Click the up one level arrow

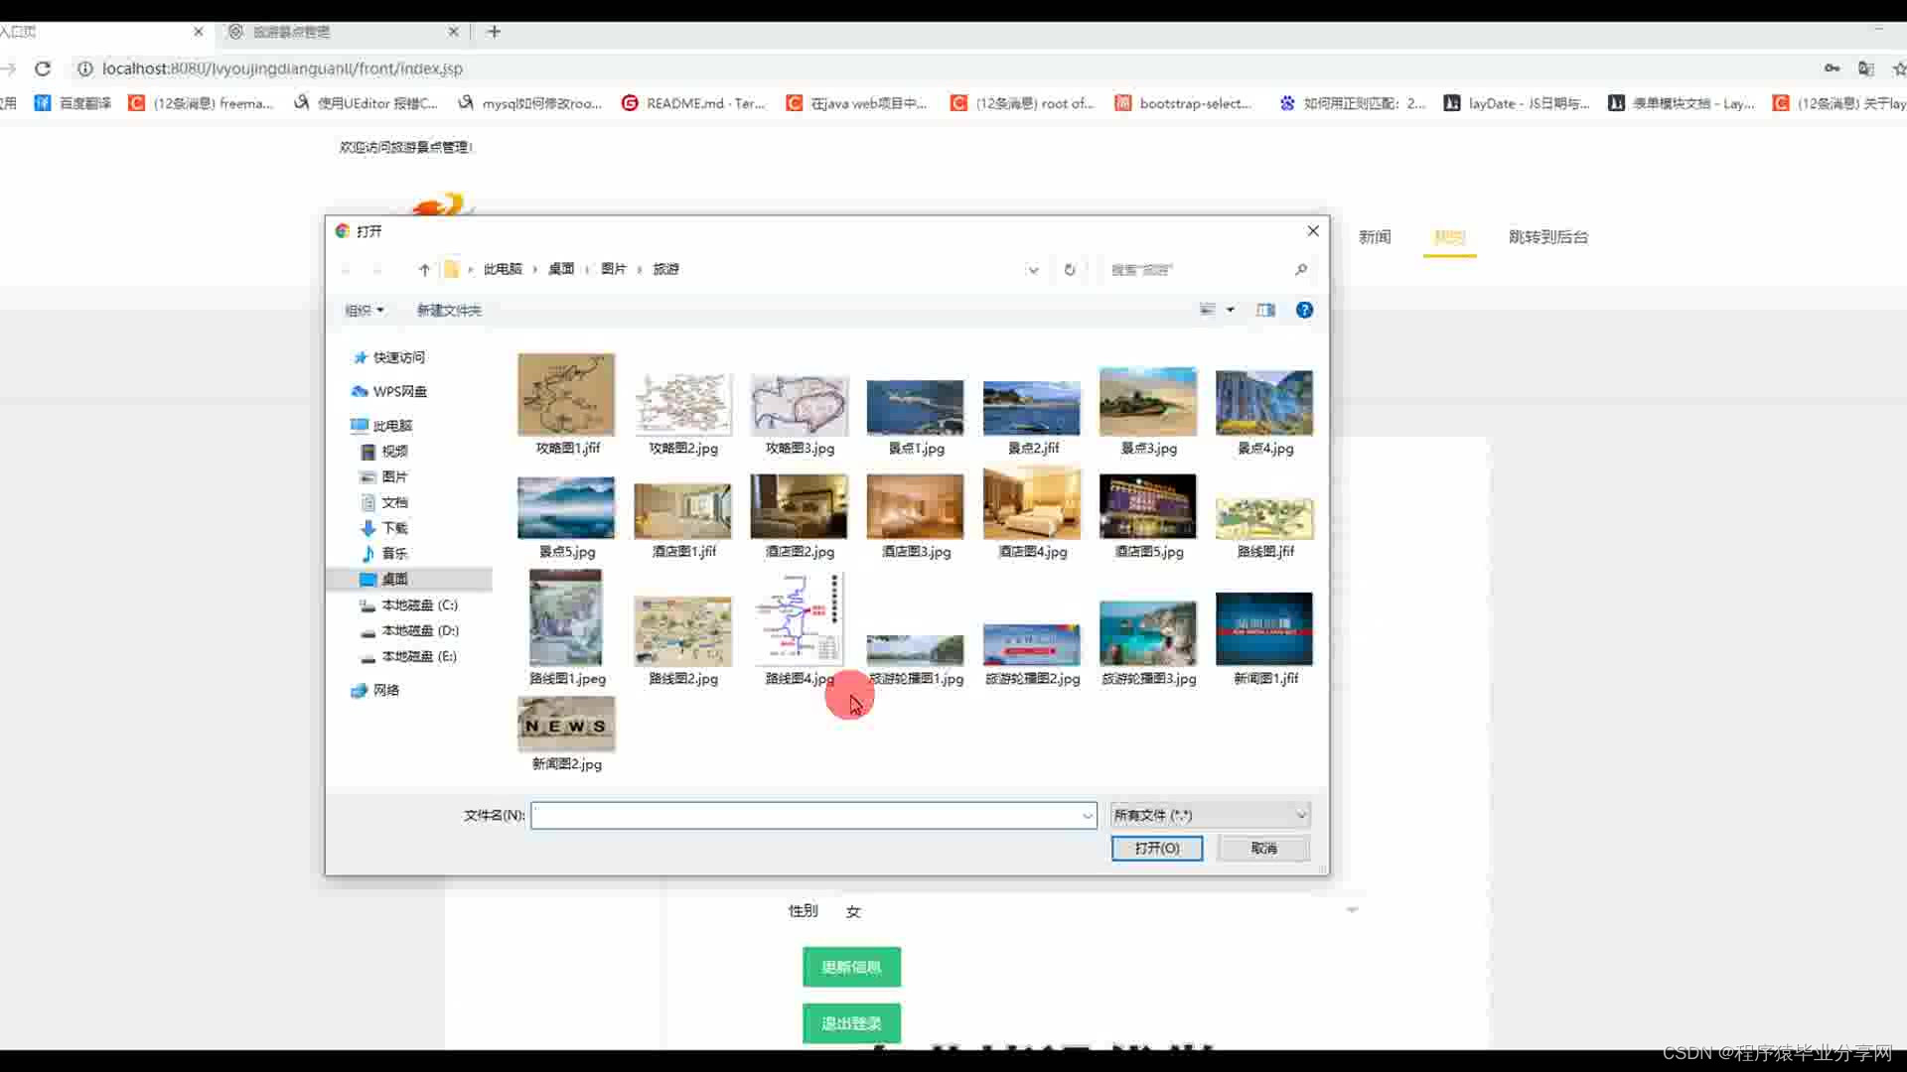tap(424, 270)
